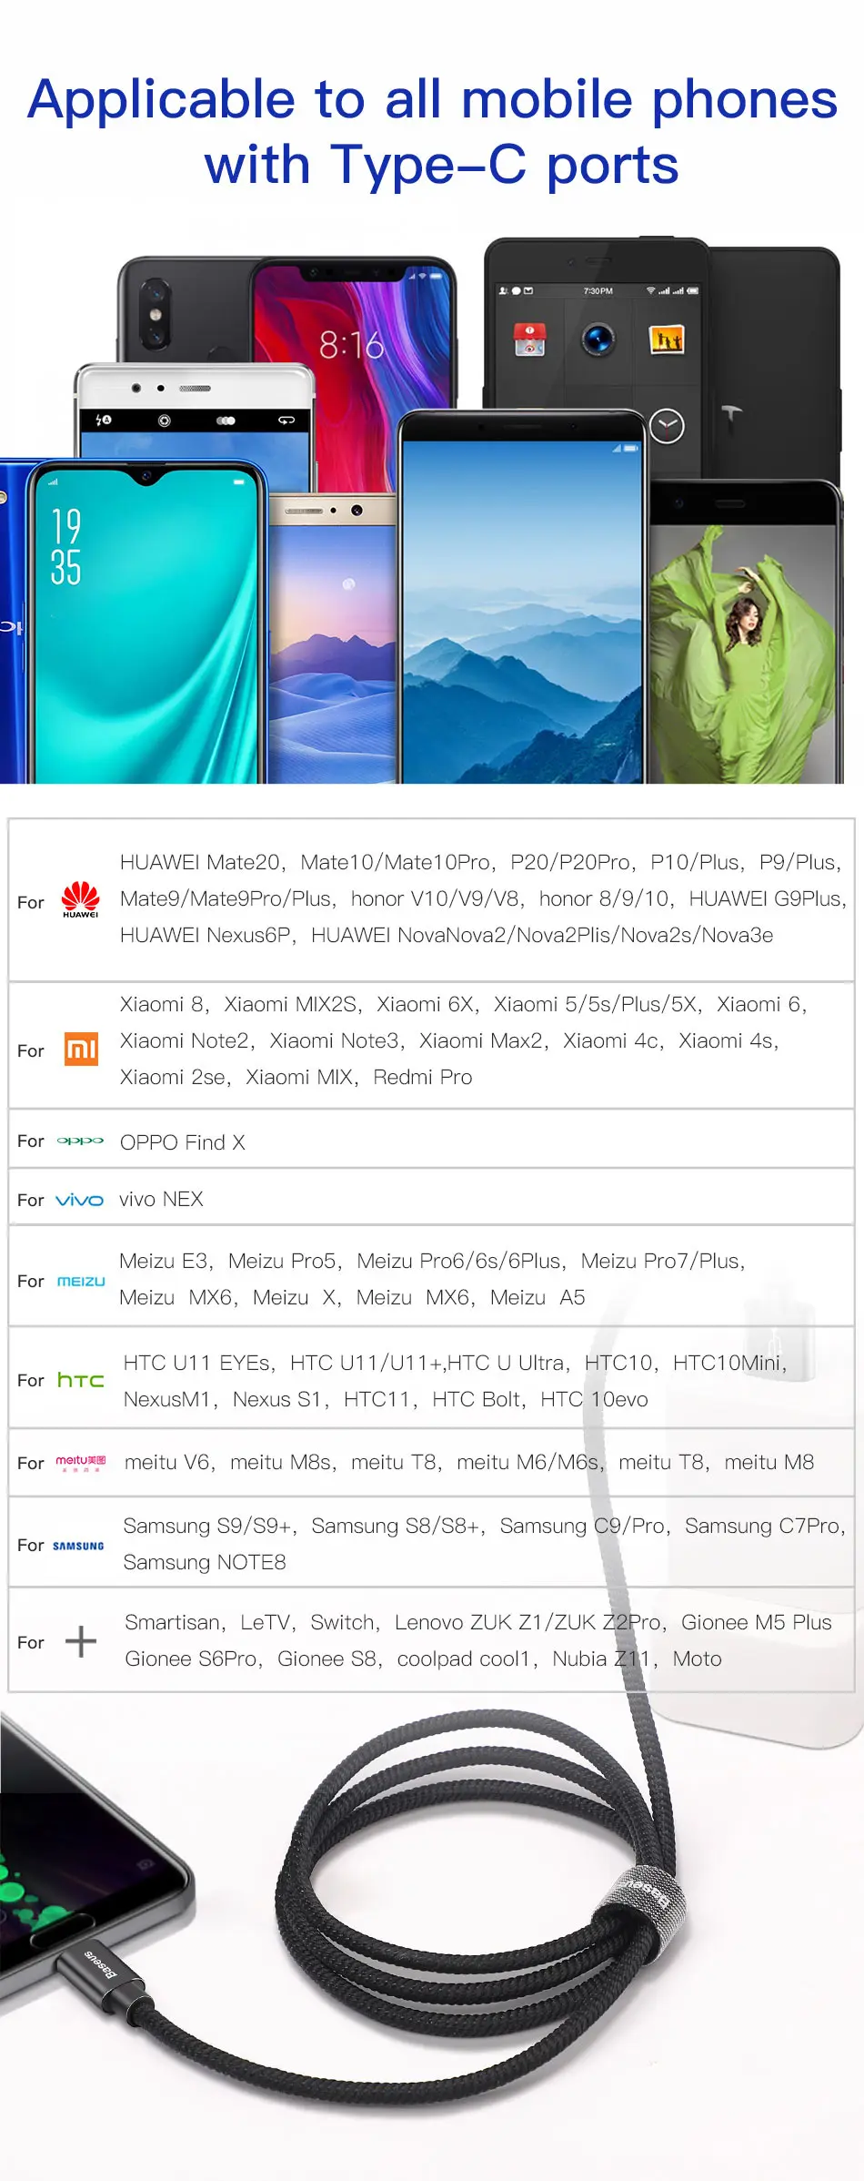Viewport: 864px width, 2181px height.
Task: Click the blue mountain wallpaper phone
Action: click(x=521, y=597)
